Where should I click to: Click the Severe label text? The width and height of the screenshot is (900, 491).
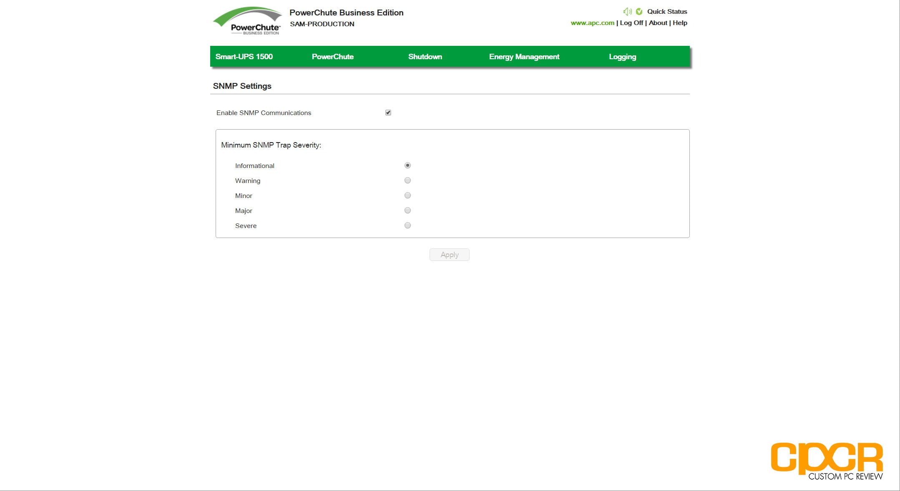(246, 226)
